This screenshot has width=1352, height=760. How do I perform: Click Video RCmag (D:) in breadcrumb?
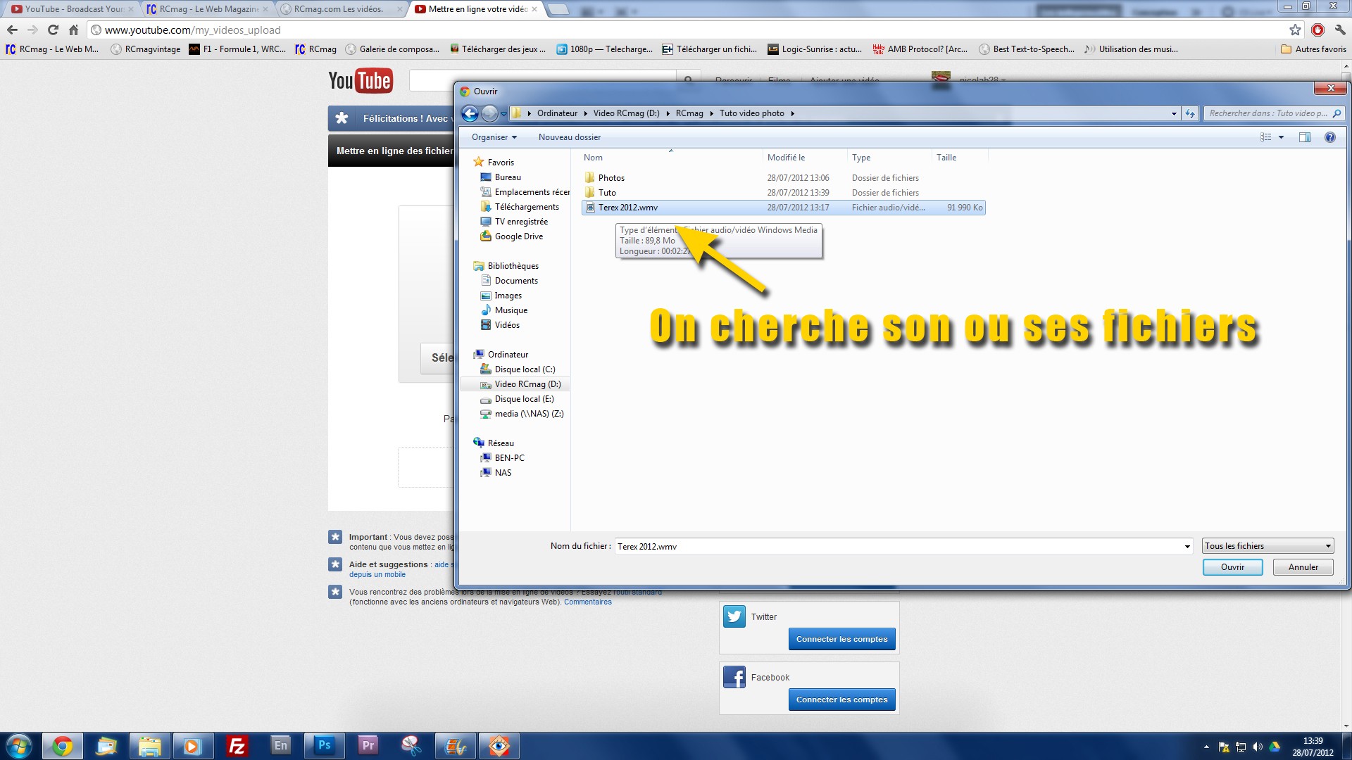(x=626, y=113)
